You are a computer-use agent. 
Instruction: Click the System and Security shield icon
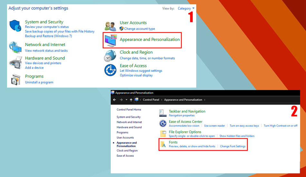[15, 25]
